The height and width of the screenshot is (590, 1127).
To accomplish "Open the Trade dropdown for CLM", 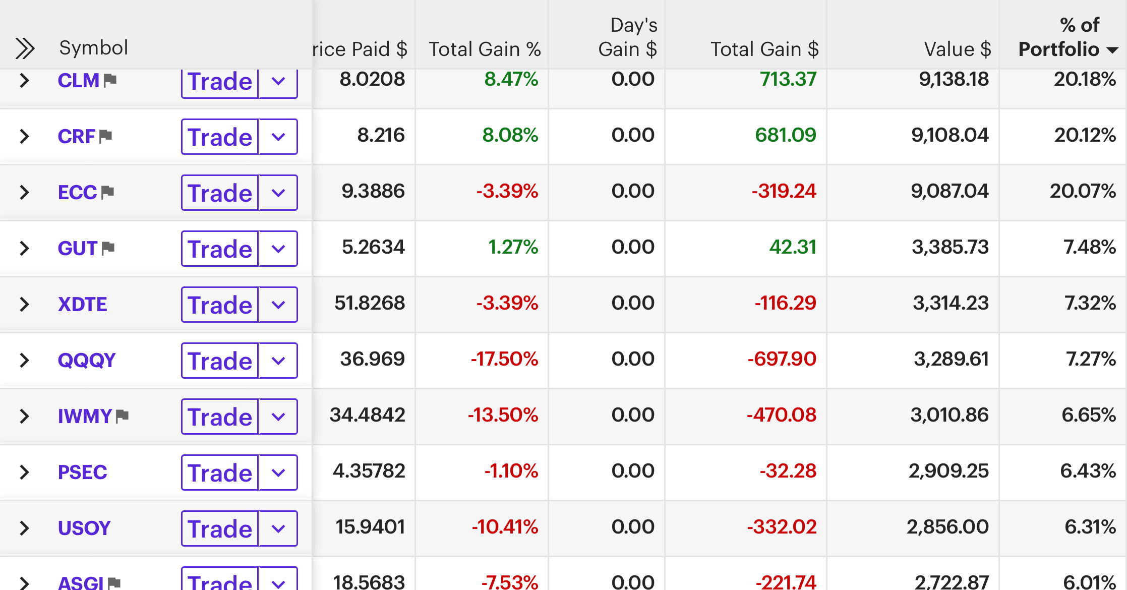I will pyautogui.click(x=278, y=81).
